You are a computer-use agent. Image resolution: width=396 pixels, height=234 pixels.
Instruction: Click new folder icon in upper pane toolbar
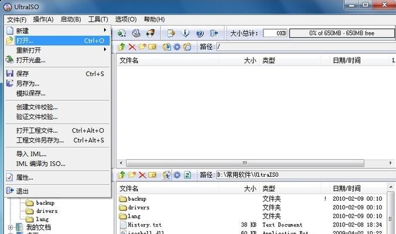(x=142, y=47)
